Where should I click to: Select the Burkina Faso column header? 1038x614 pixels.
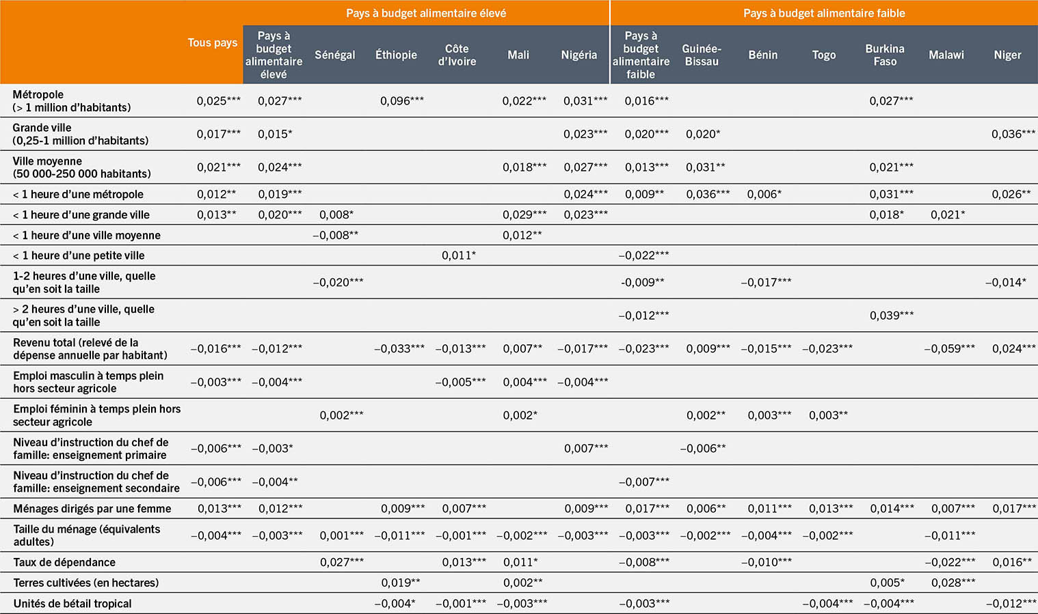(x=885, y=55)
